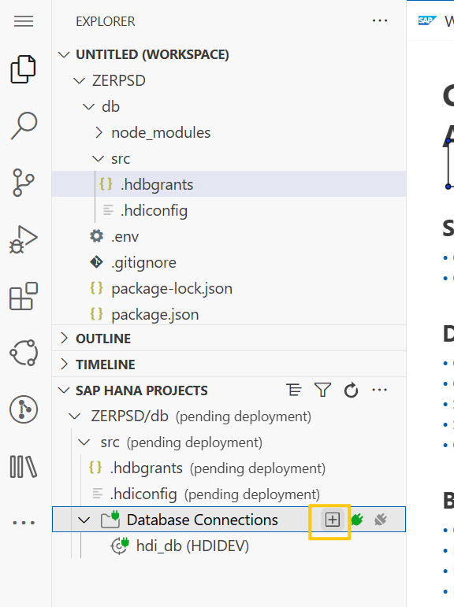This screenshot has height=607, width=454.
Task: Click the SAP logo in the editor tab
Action: click(427, 20)
